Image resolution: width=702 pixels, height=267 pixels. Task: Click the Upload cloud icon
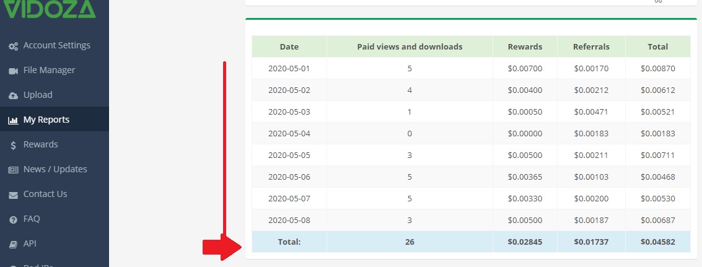[x=13, y=95]
